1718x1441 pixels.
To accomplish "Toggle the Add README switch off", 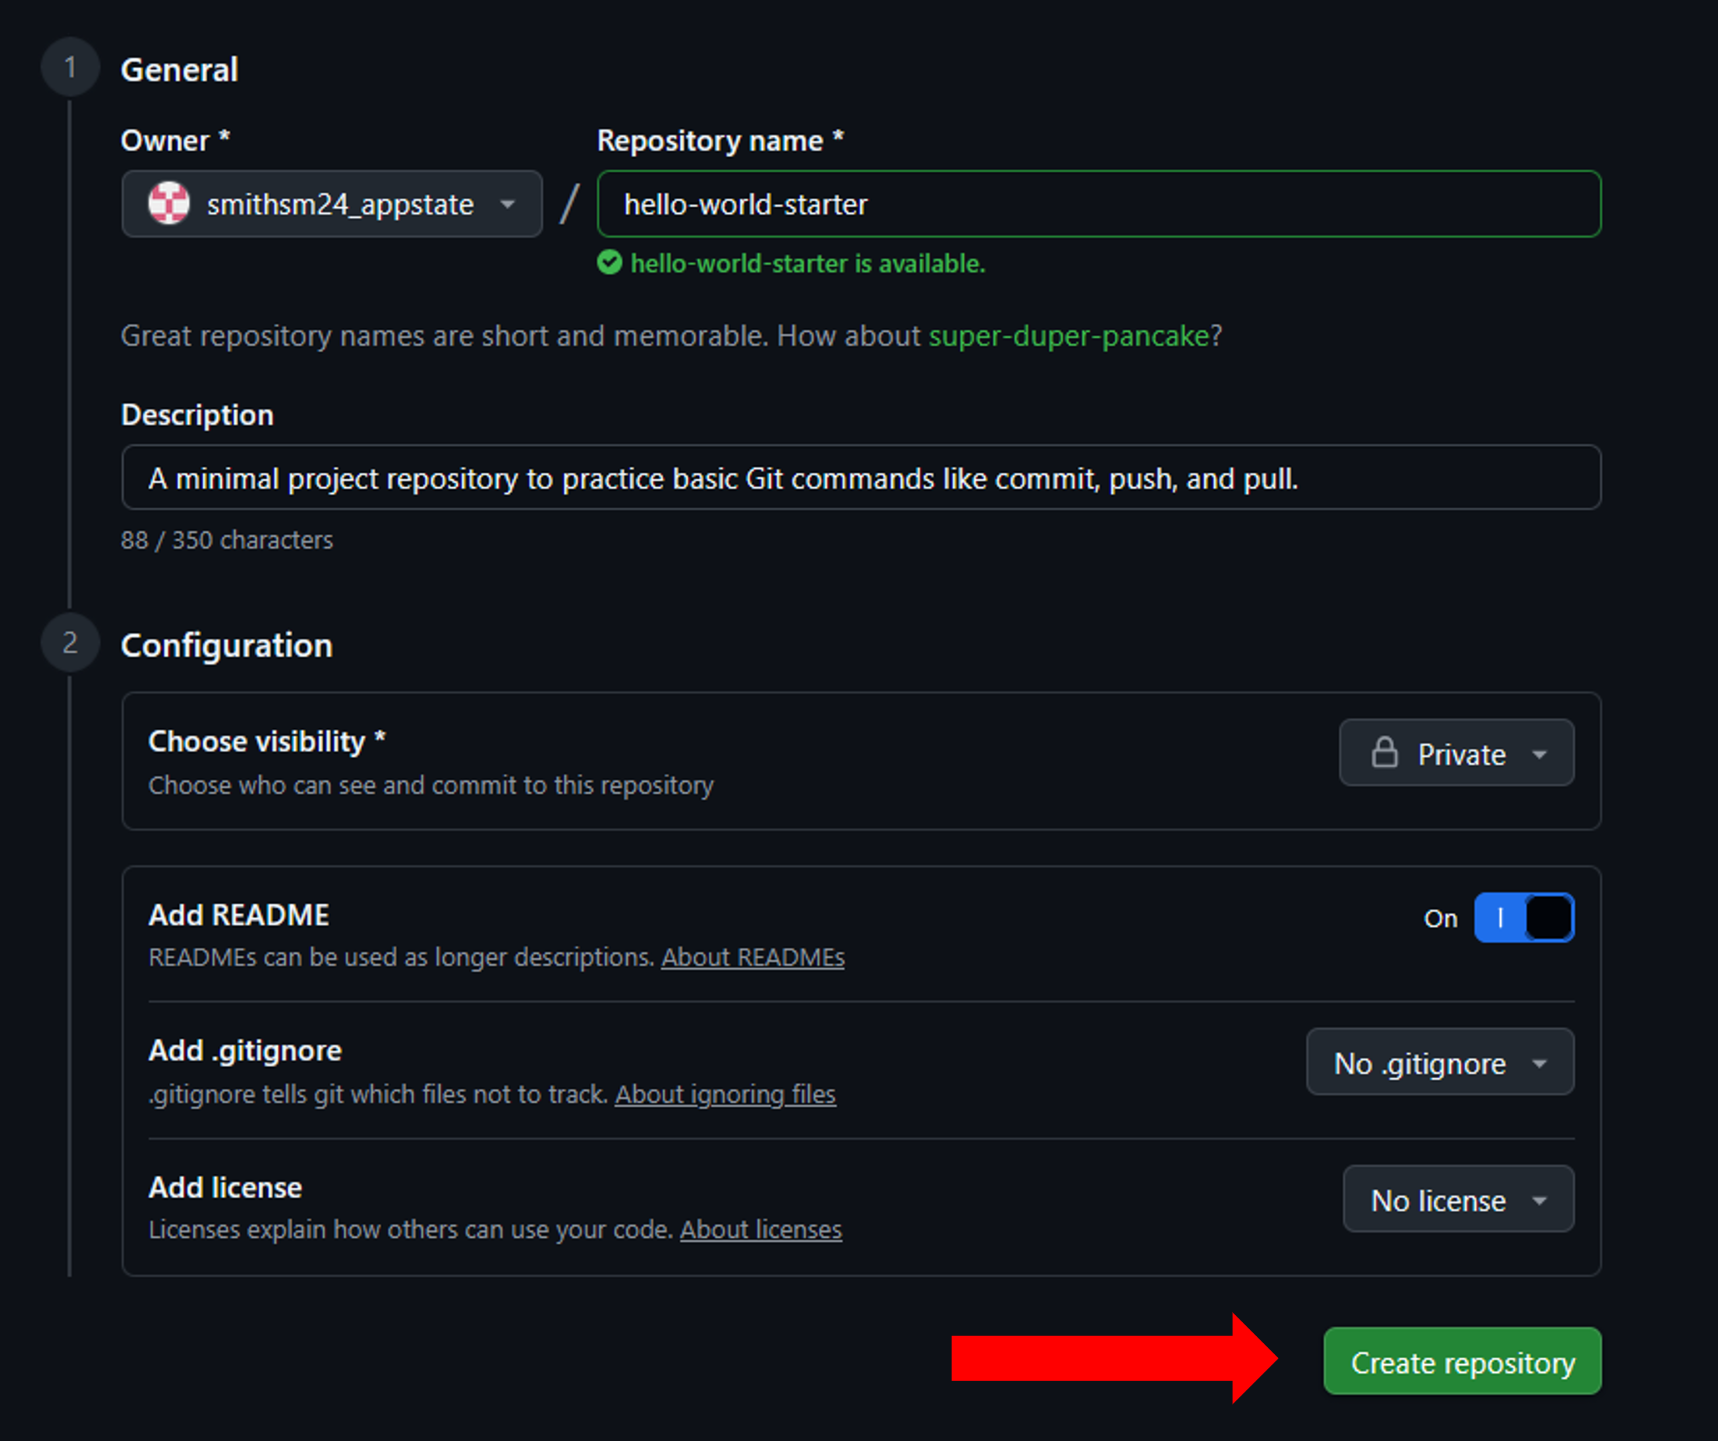I will [x=1523, y=917].
